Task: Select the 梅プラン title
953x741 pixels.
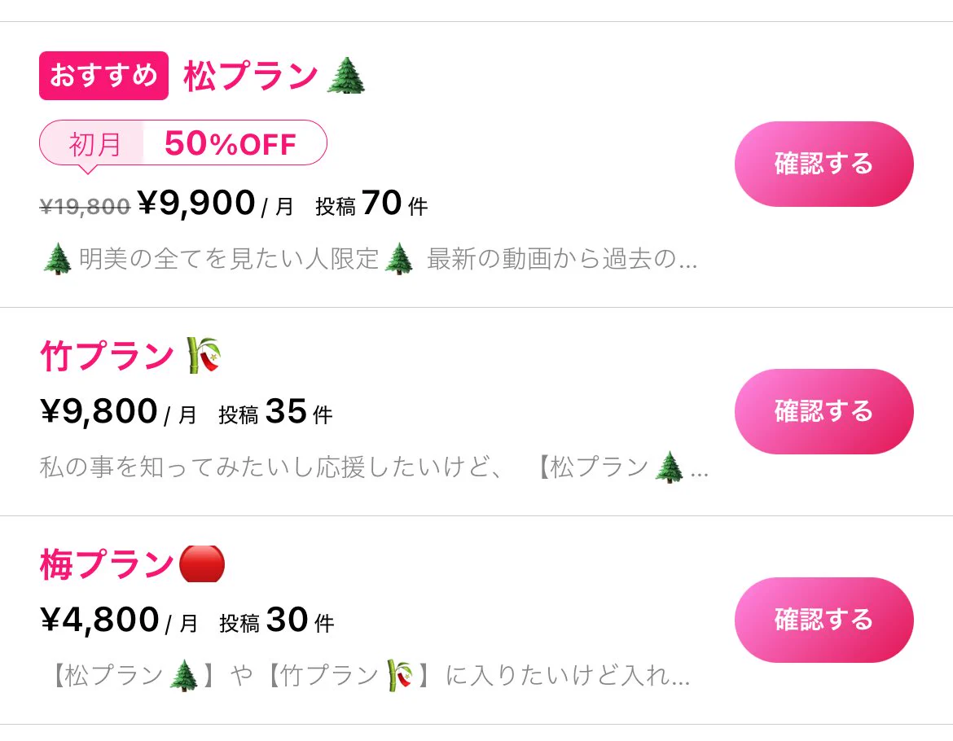Action: [x=107, y=564]
